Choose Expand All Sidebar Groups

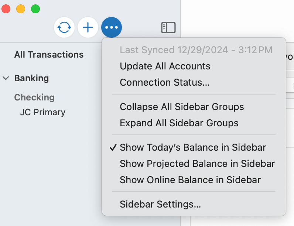(x=179, y=123)
